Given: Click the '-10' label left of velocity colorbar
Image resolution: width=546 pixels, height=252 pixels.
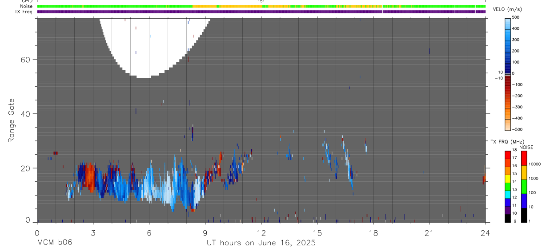Looking at the screenshot, I should pos(498,78).
